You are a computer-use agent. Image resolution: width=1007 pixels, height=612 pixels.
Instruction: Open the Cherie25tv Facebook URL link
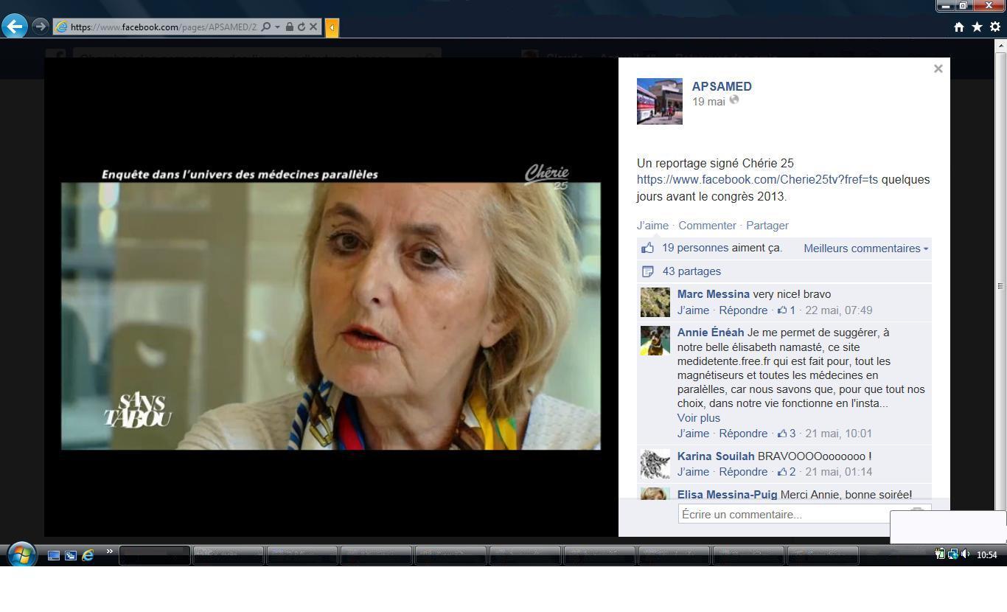tap(757, 180)
